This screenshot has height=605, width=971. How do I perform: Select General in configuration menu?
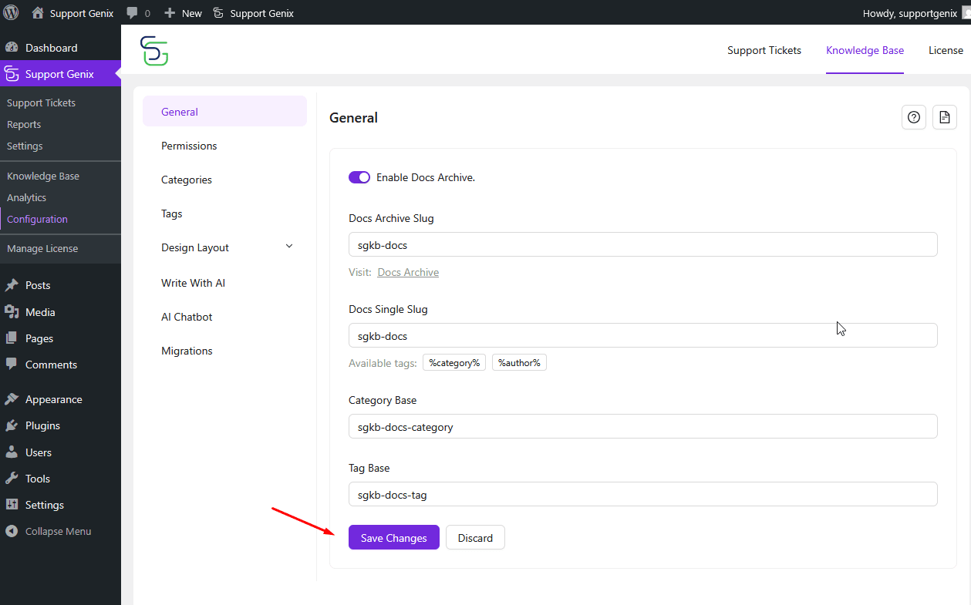pyautogui.click(x=224, y=112)
